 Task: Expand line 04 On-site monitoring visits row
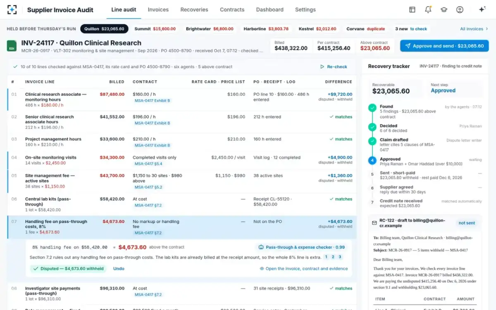tap(182, 161)
